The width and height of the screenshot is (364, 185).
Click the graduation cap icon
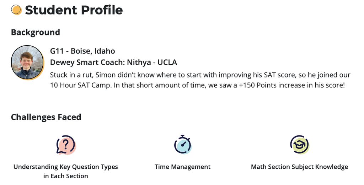[299, 144]
